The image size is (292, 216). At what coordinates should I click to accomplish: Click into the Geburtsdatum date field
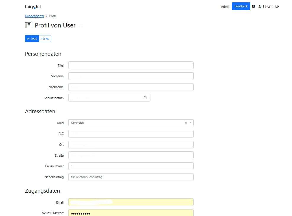click(109, 98)
